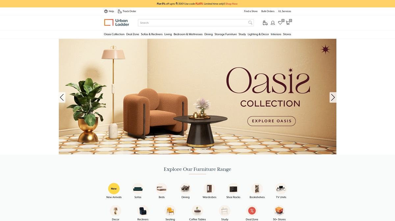
Task: Open the Bedroom & Mattresses menu
Action: (188, 34)
